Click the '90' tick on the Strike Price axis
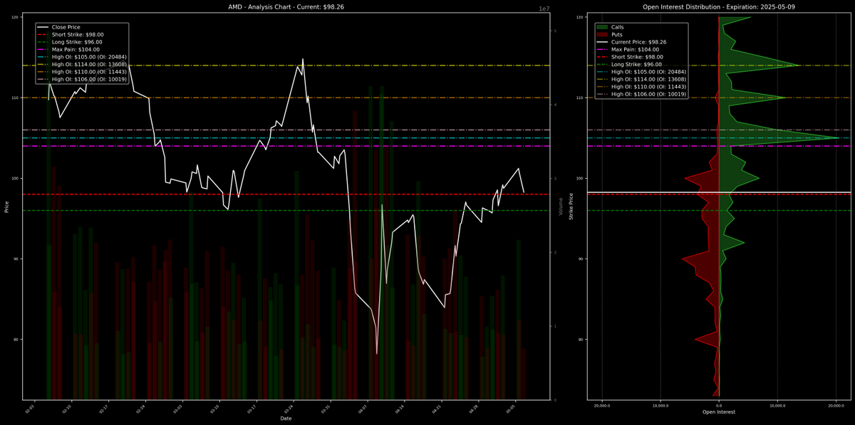Screen dimensions: 855x425 click(581, 259)
